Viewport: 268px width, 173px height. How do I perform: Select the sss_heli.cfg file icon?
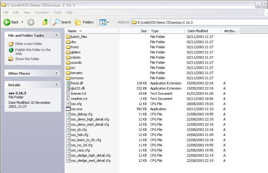[68, 135]
